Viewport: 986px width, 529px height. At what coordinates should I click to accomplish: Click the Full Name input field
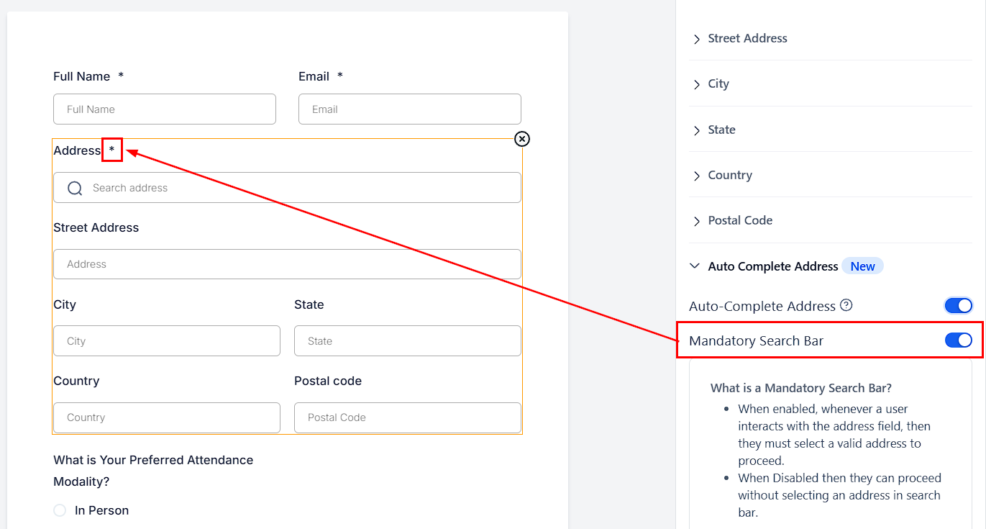(165, 109)
